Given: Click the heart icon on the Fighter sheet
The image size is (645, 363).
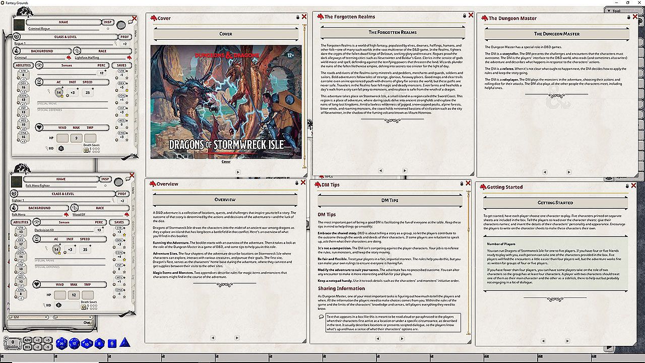Looking at the screenshot, I should 37,284.
